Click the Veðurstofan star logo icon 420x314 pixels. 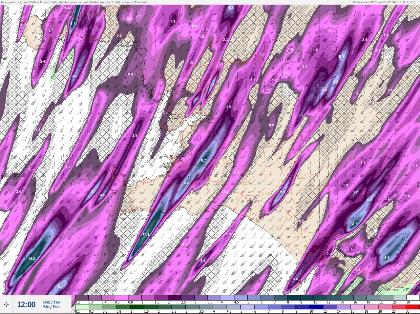point(7,304)
